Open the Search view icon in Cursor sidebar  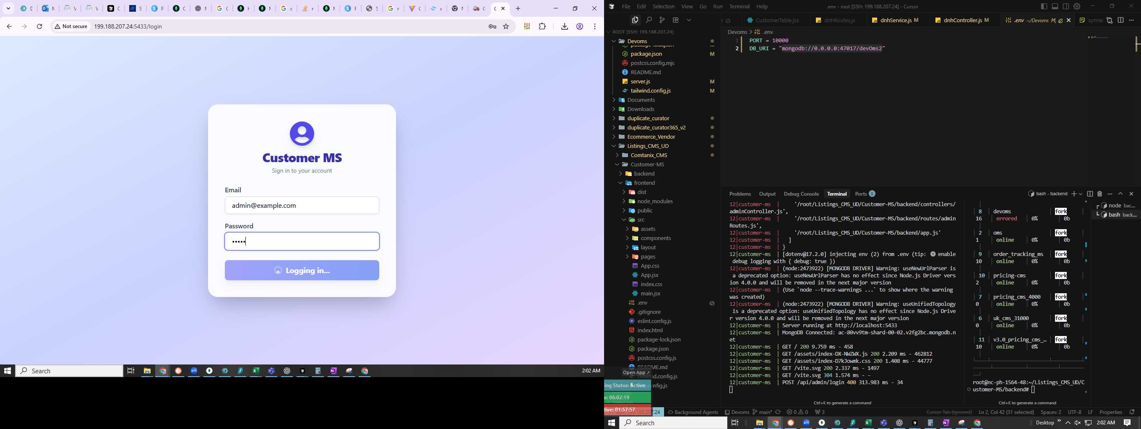(649, 20)
